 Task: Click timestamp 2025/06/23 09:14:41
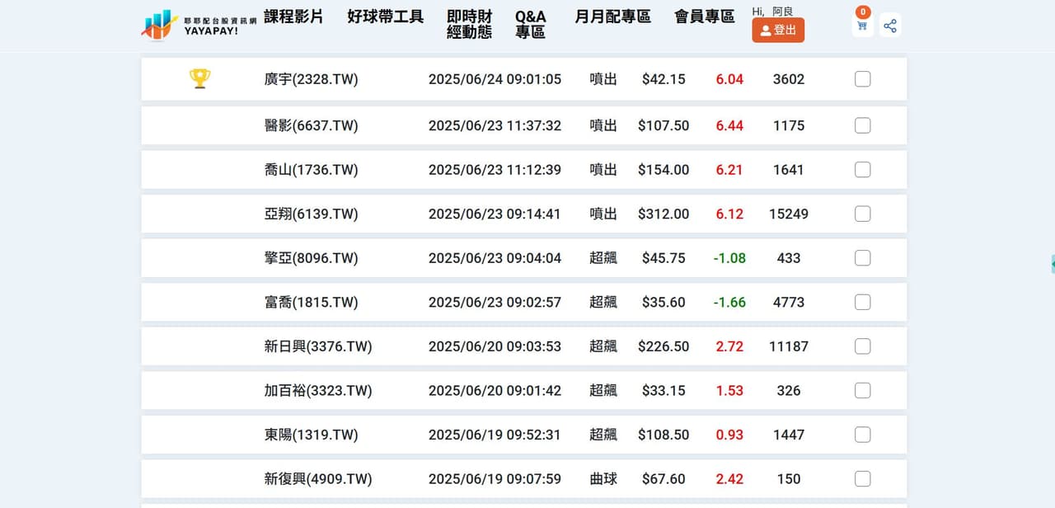495,214
